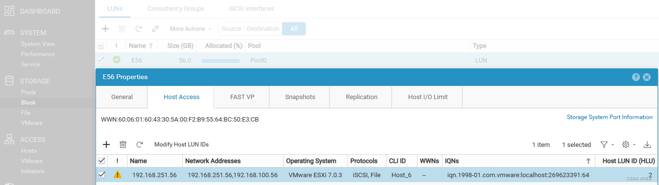This screenshot has width=659, height=185.
Task: Close the E56 Properties dialog
Action: (647, 77)
